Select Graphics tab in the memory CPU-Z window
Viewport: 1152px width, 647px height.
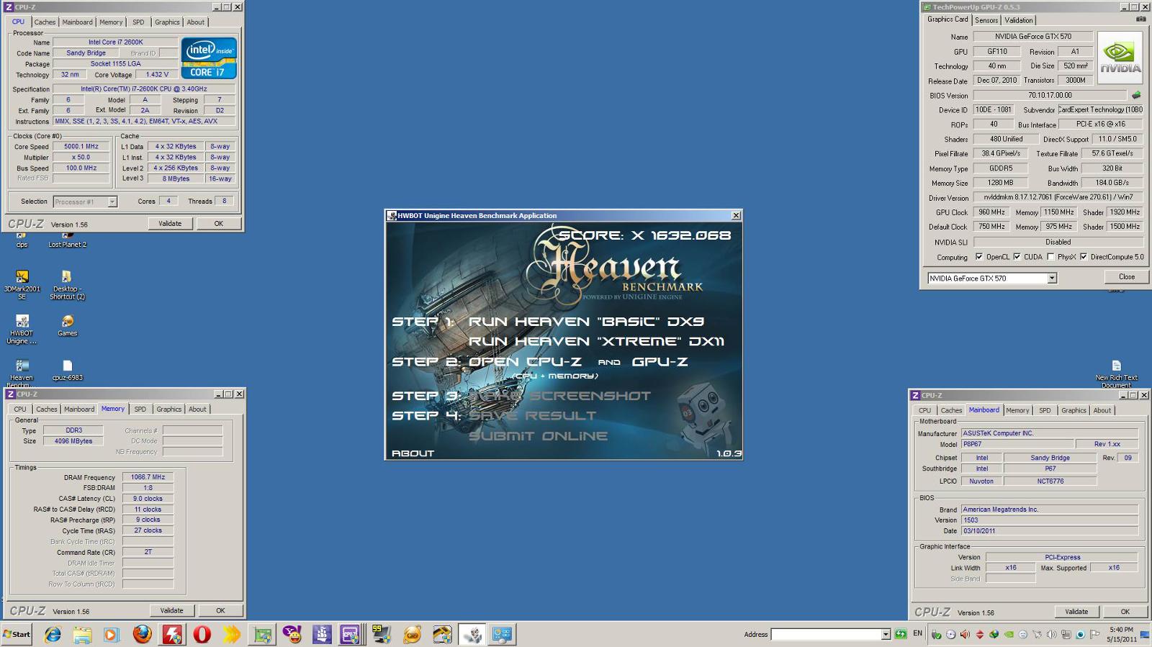[169, 410]
